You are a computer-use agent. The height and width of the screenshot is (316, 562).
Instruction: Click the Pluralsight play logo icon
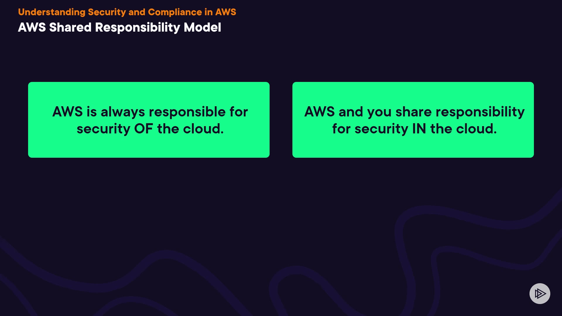pos(540,293)
